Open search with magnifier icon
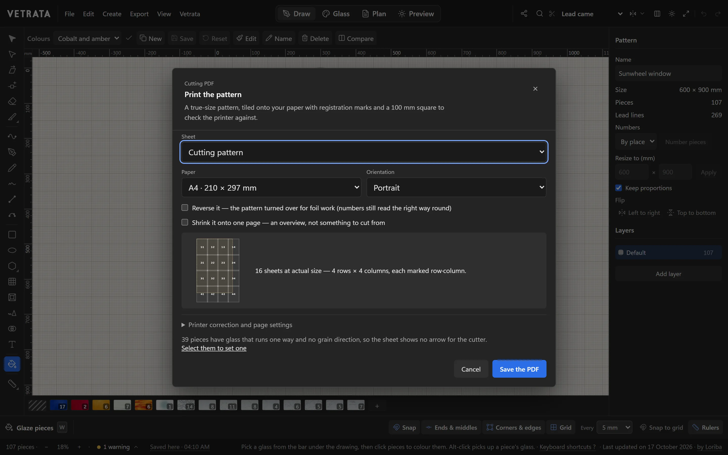Viewport: 728px width, 455px height. (539, 14)
